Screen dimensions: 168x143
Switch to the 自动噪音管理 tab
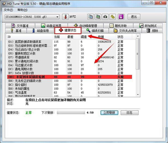[85, 26]
